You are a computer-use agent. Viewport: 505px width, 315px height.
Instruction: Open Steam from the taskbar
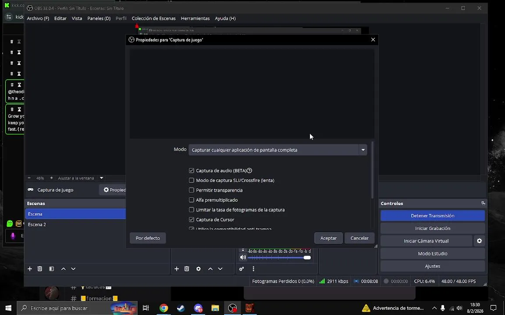tap(181, 308)
